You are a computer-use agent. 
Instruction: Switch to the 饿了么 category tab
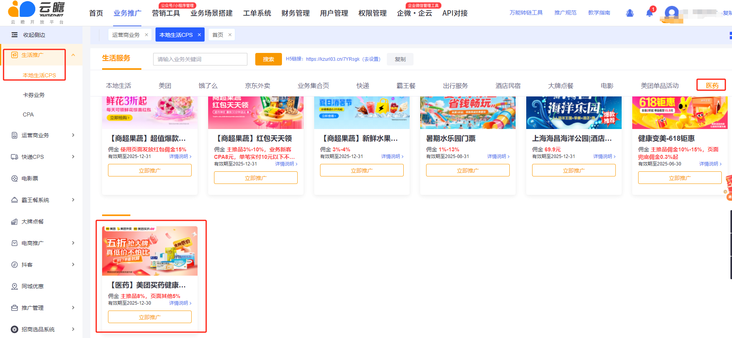pyautogui.click(x=208, y=85)
